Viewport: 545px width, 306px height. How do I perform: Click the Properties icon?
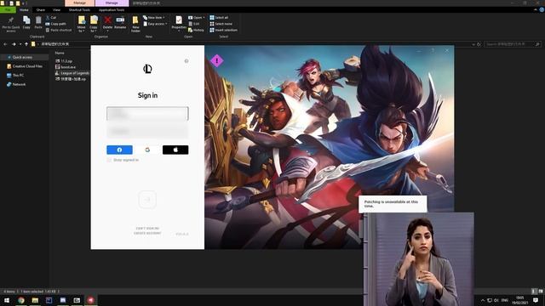click(x=179, y=20)
